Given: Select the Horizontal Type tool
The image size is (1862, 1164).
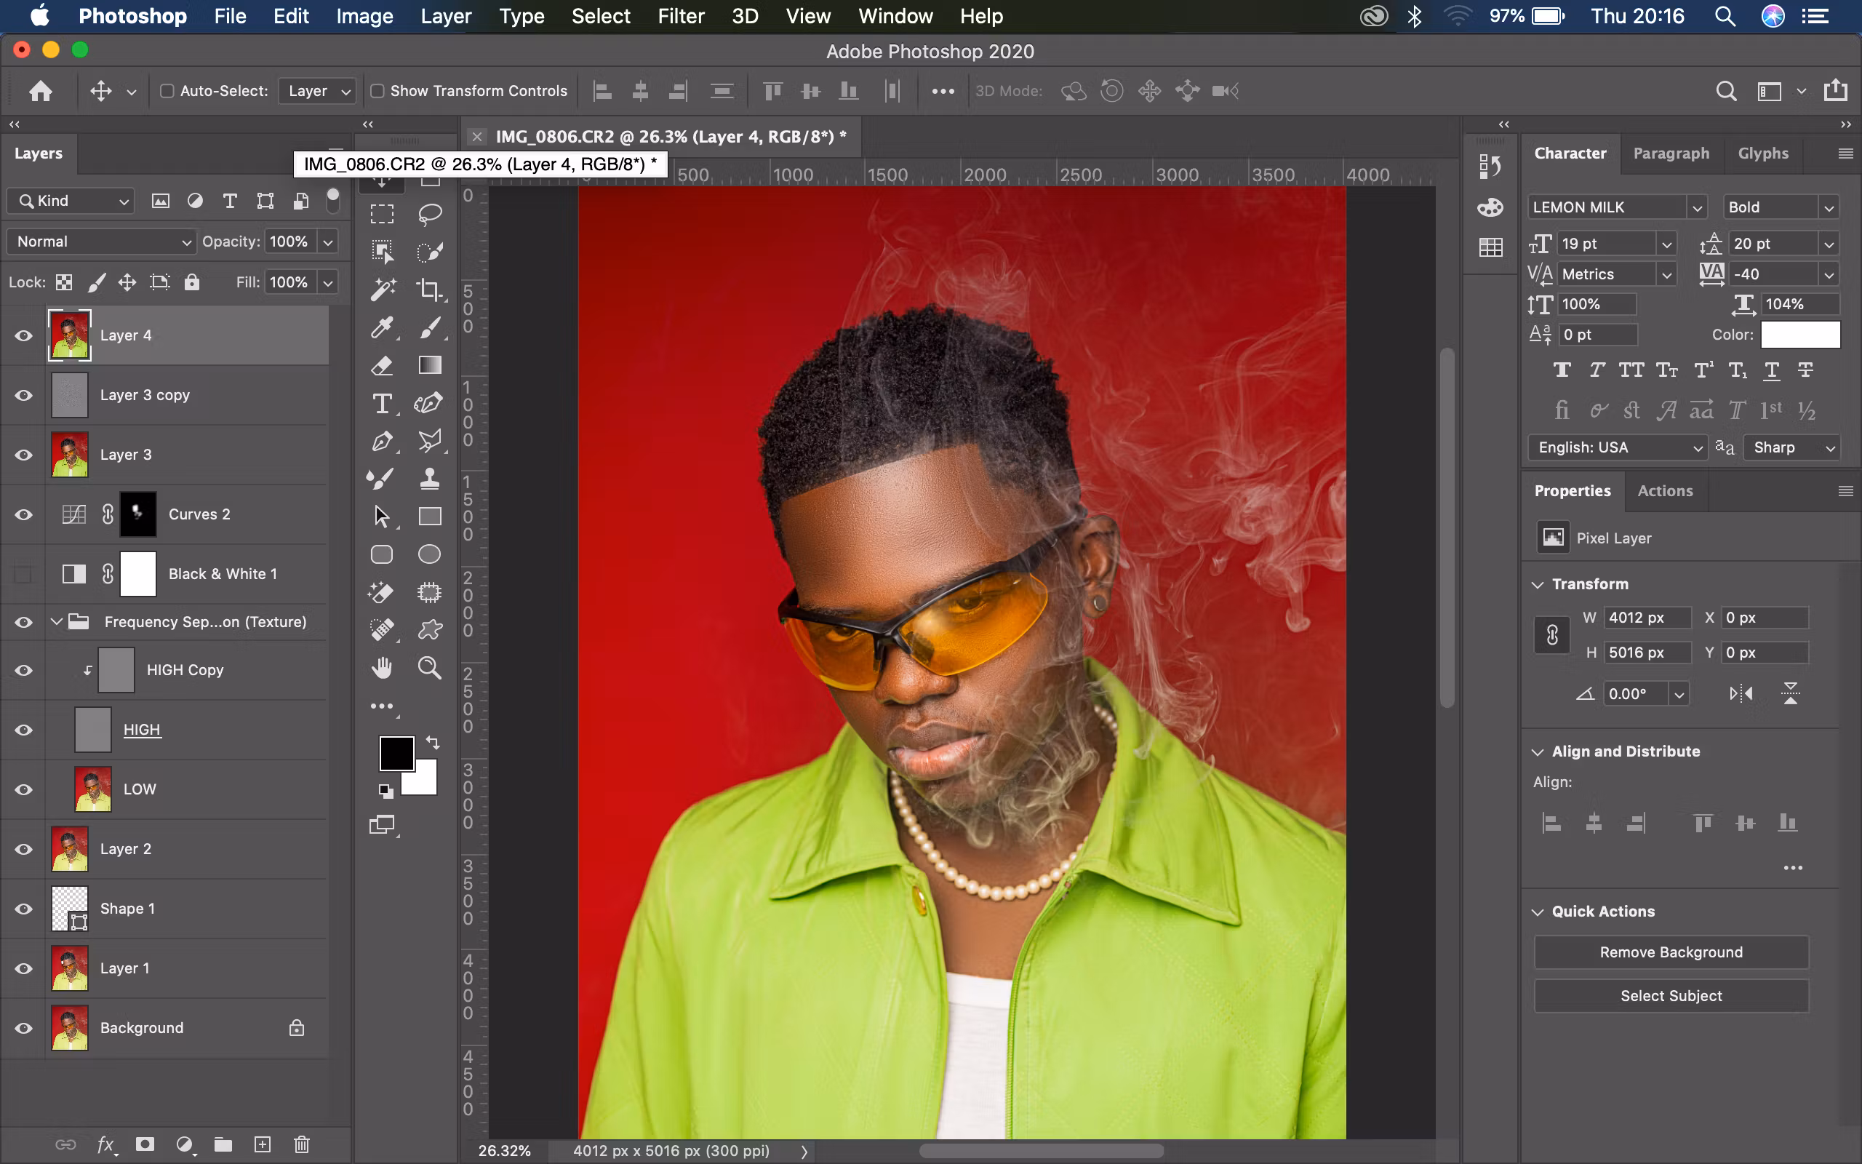Looking at the screenshot, I should coord(383,403).
